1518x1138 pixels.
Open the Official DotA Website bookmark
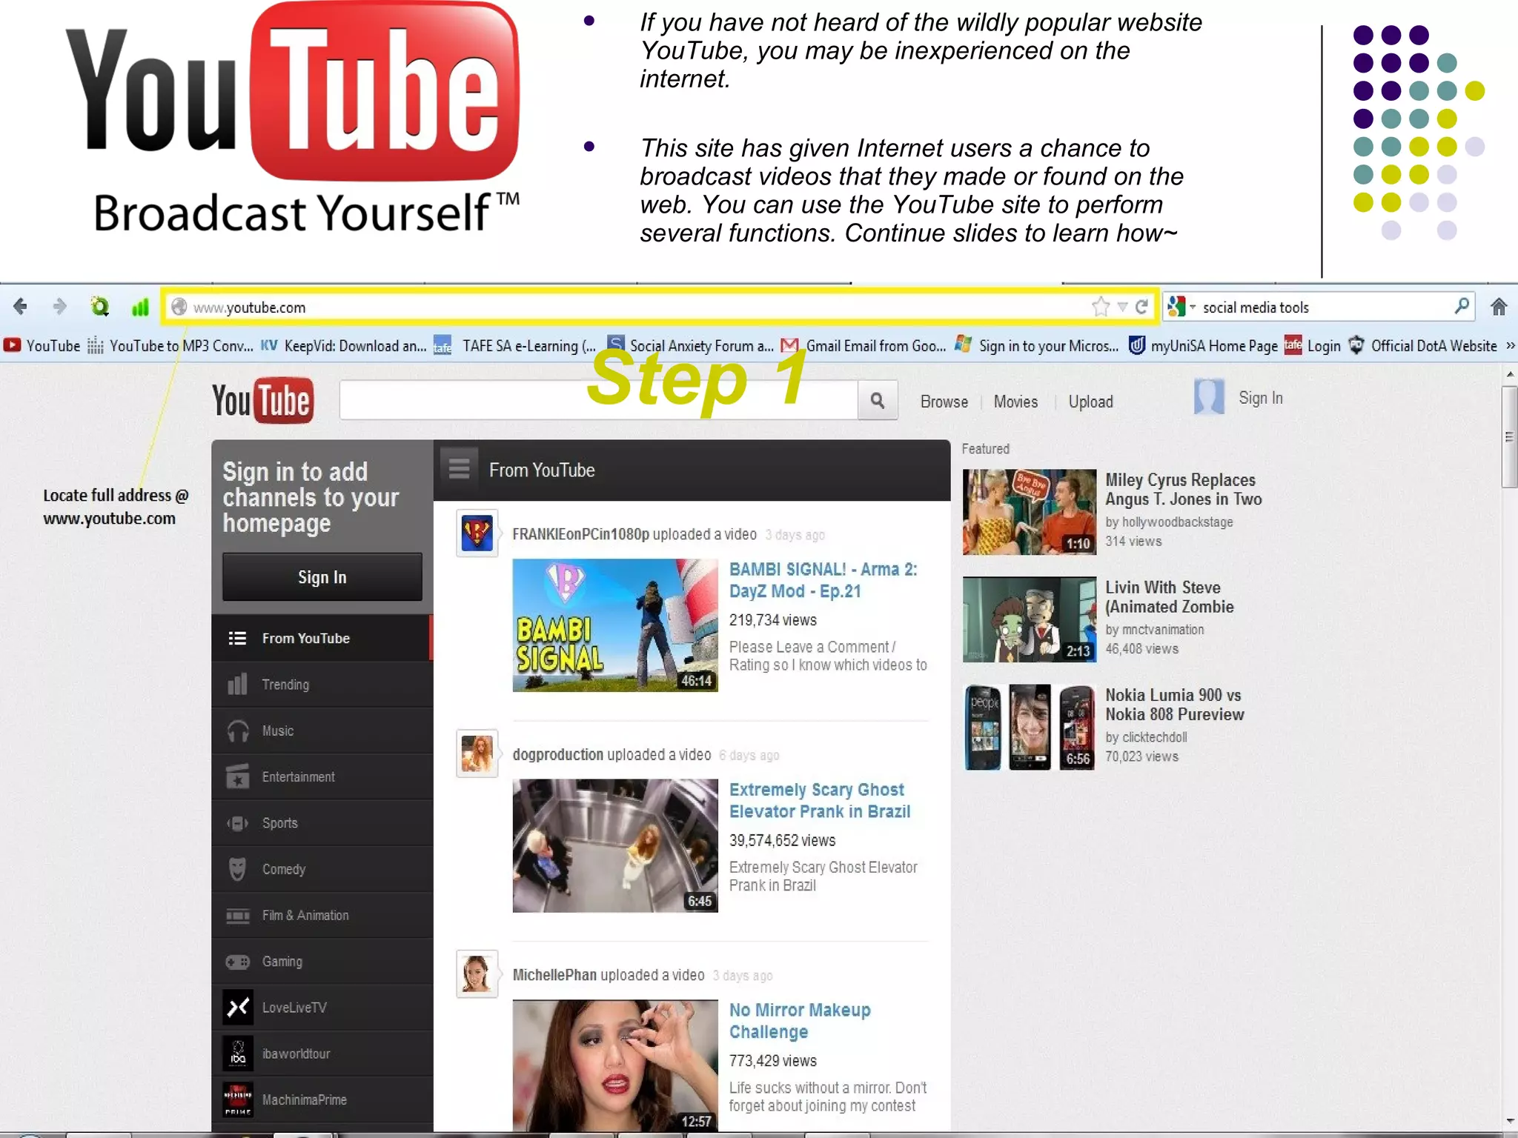pos(1422,346)
